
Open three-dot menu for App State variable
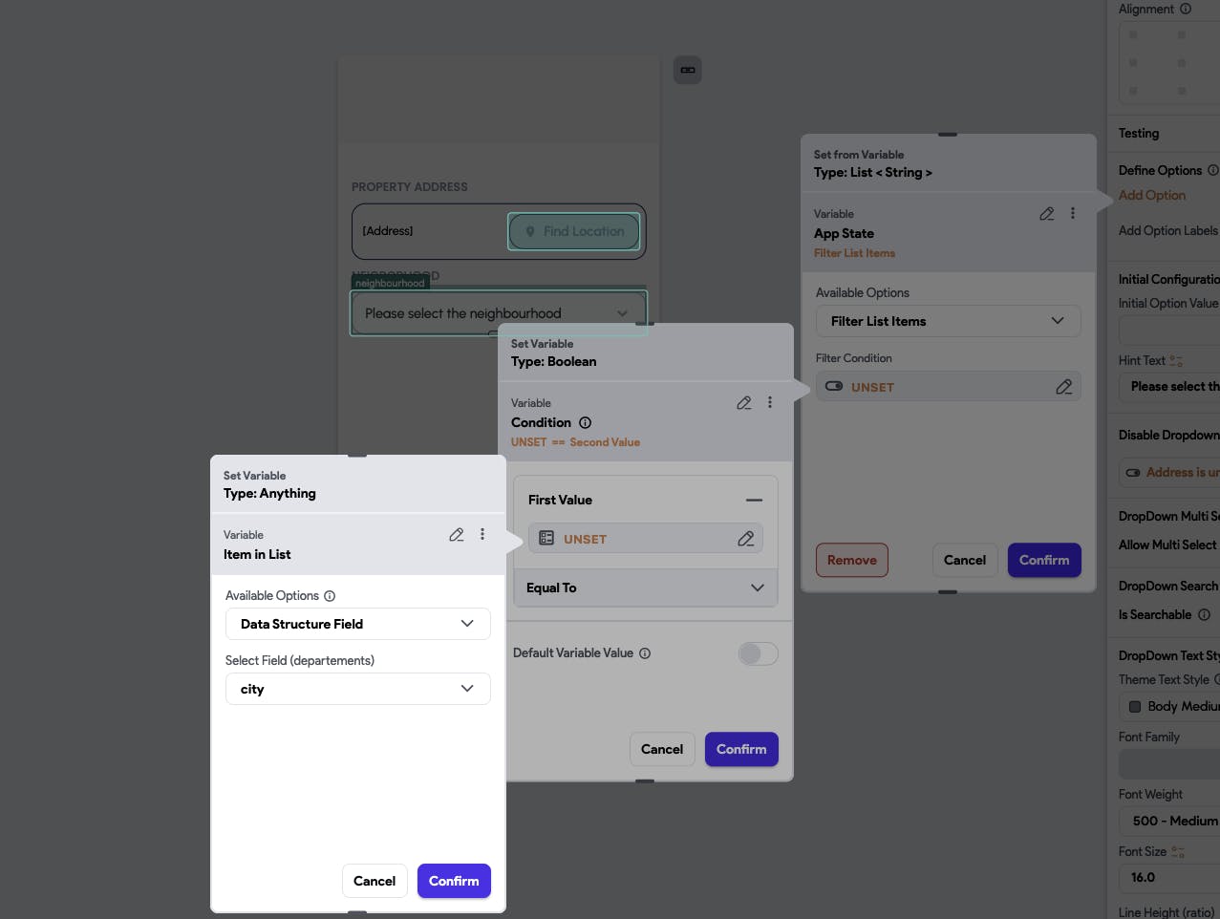1073,214
